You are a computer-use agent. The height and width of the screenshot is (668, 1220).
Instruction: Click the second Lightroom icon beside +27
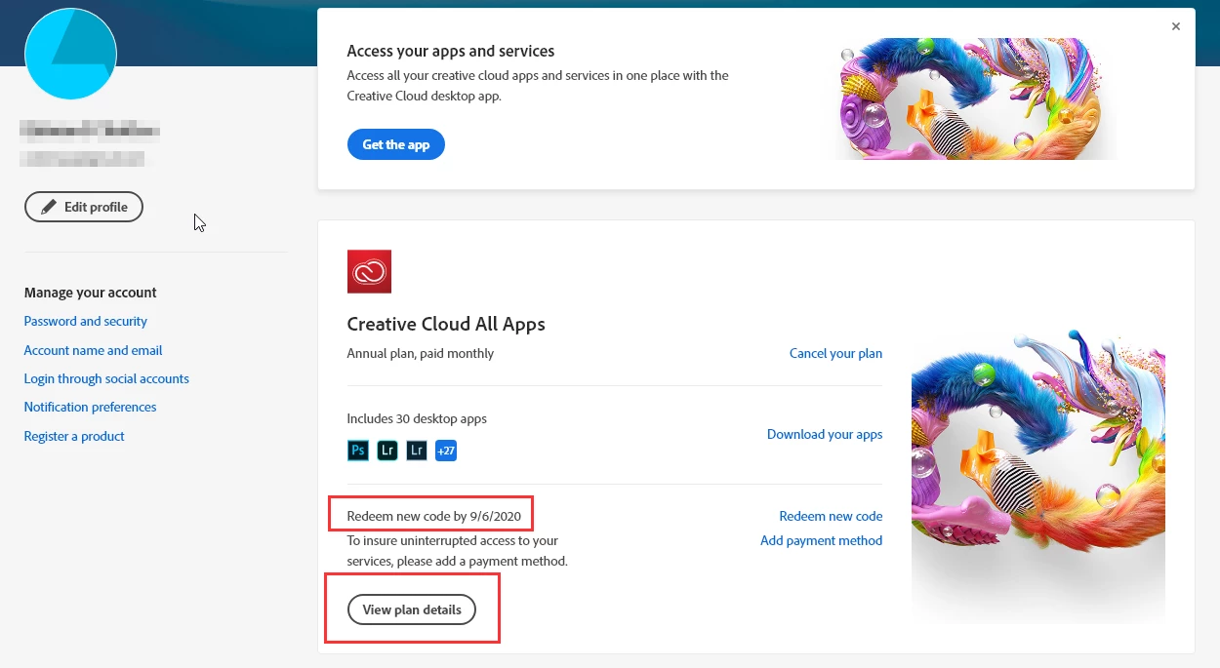[x=417, y=451]
